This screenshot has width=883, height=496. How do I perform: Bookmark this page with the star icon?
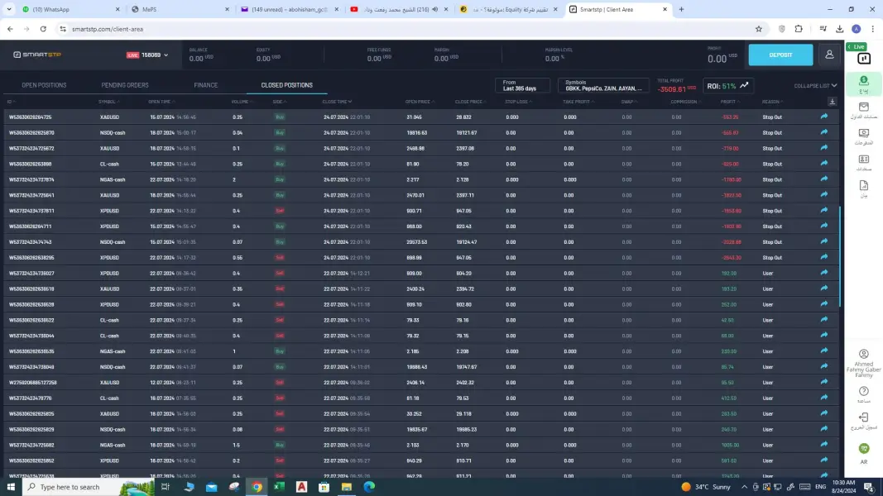758,28
